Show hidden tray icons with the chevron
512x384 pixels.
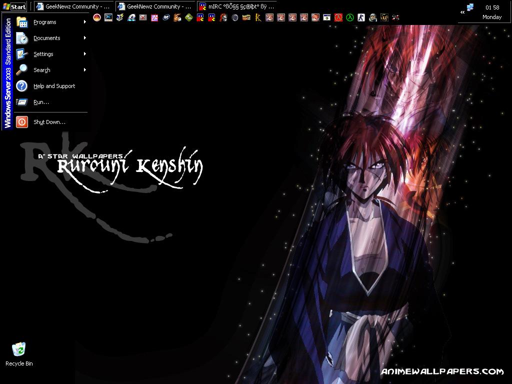[x=462, y=12]
